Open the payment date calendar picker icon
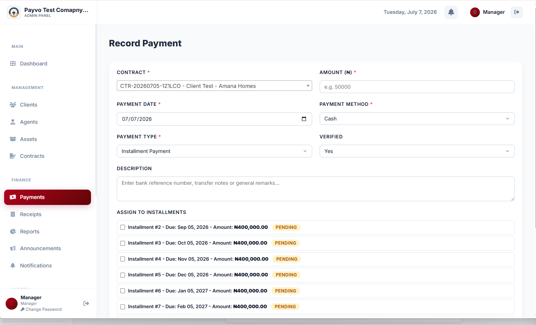 (304, 119)
